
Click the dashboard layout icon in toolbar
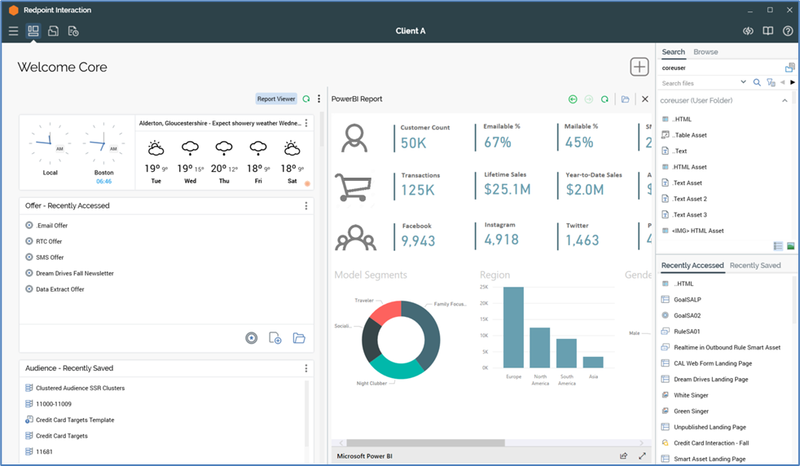[33, 31]
